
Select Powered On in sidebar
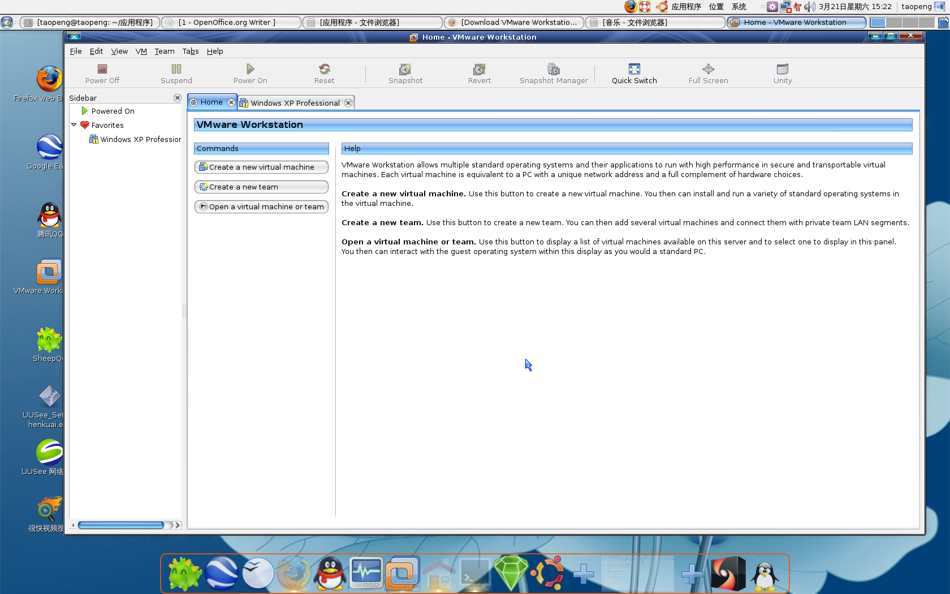(x=113, y=111)
